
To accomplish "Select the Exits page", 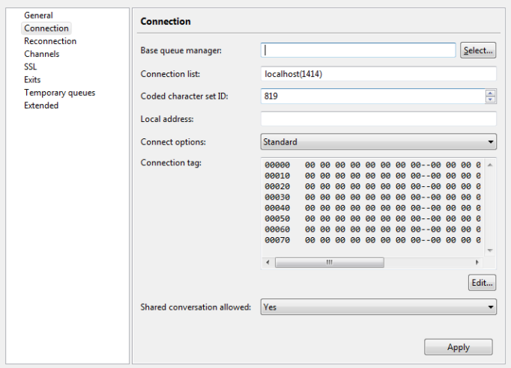I will click(32, 80).
